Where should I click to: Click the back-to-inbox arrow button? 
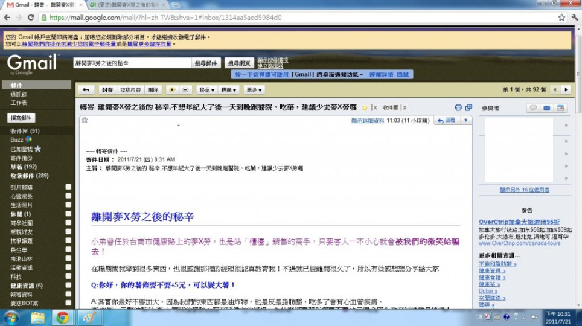[x=86, y=89]
